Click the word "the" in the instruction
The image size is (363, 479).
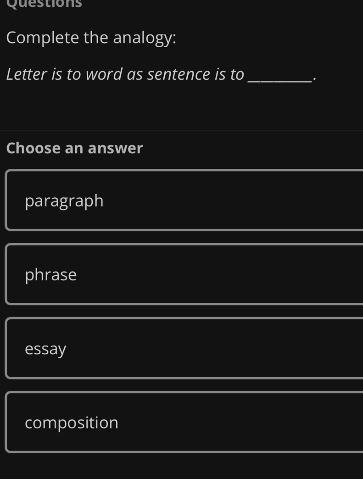coord(95,38)
